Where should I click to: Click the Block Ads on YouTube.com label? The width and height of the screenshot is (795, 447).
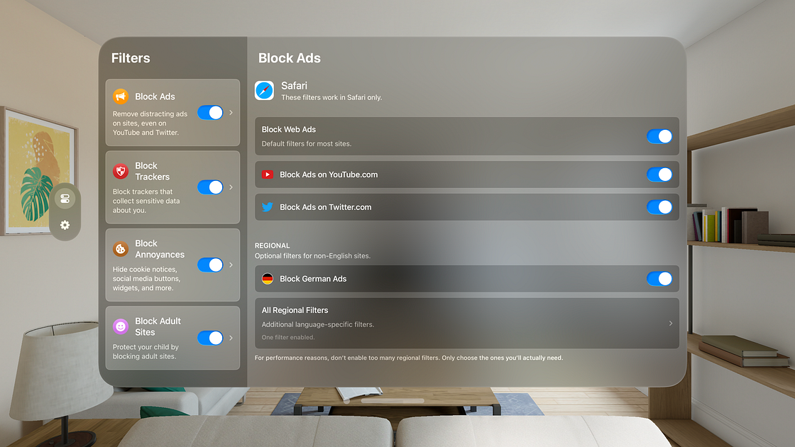point(329,175)
